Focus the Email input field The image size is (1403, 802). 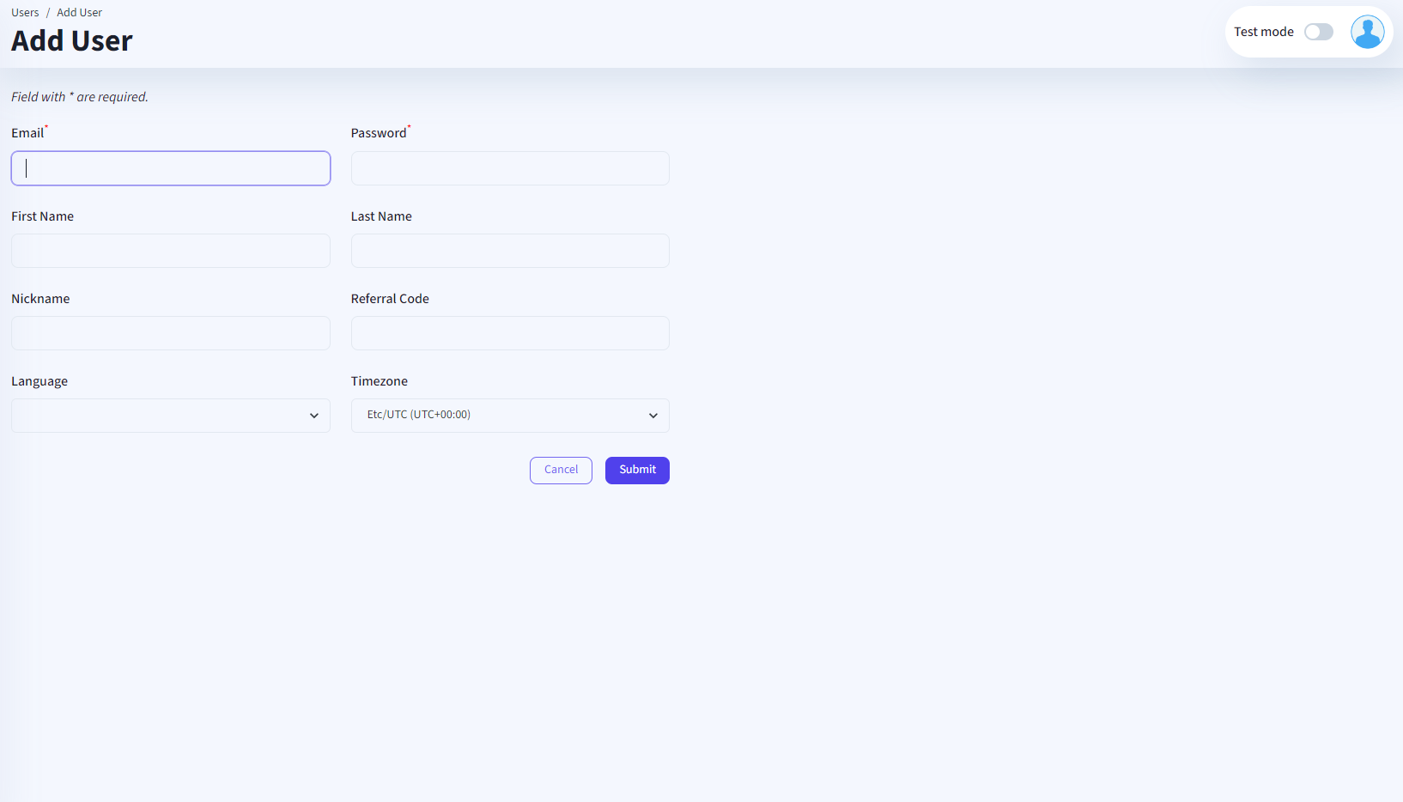(170, 168)
